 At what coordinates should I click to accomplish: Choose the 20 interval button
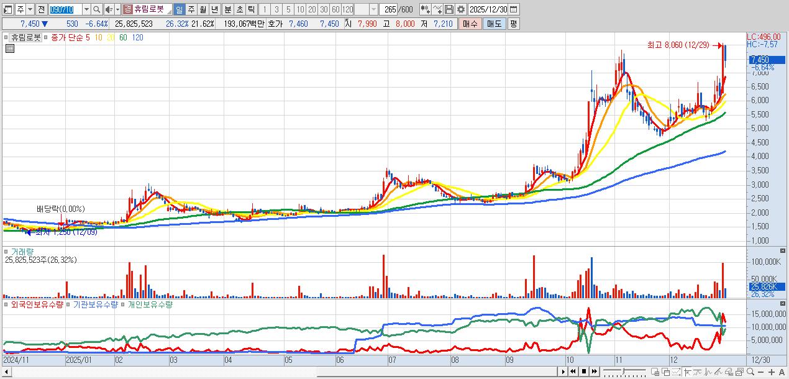(x=312, y=9)
